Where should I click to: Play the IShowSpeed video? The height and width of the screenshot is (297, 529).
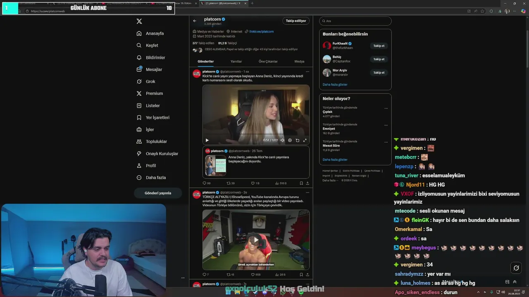(256, 240)
